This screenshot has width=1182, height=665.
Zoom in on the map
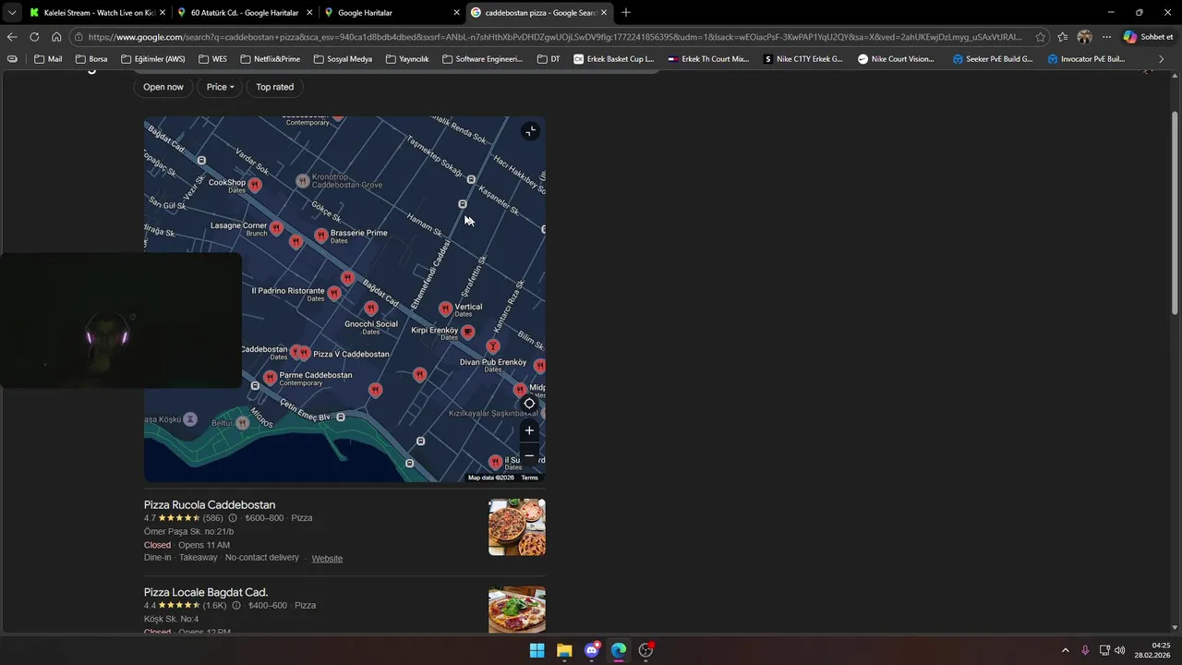pyautogui.click(x=529, y=430)
